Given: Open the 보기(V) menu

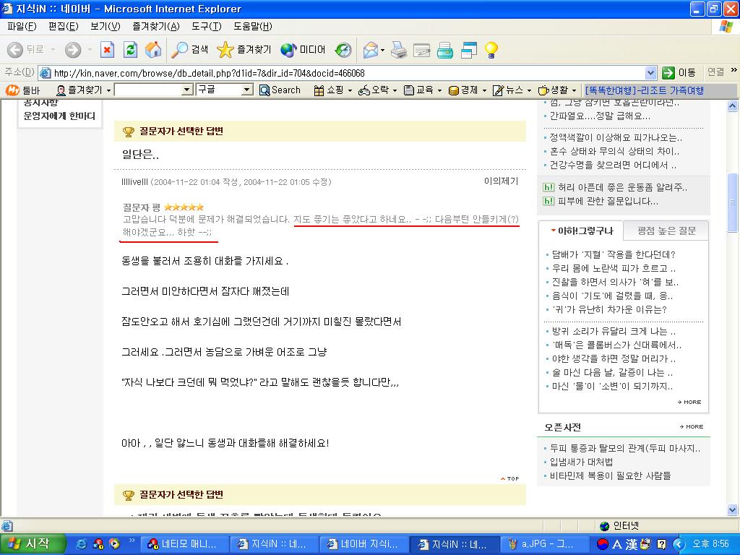Looking at the screenshot, I should (105, 27).
